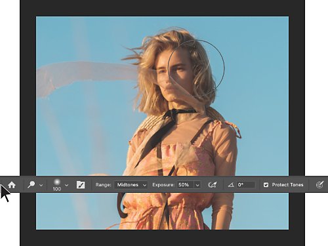This screenshot has width=328, height=246.
Task: Open the Exposure slider dropdown arrow
Action: [x=197, y=185]
